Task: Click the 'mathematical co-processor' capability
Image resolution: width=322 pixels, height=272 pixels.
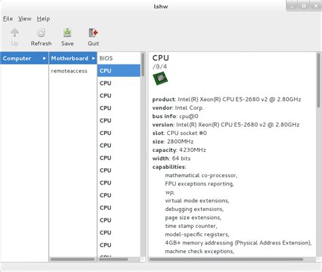Action: (x=201, y=176)
